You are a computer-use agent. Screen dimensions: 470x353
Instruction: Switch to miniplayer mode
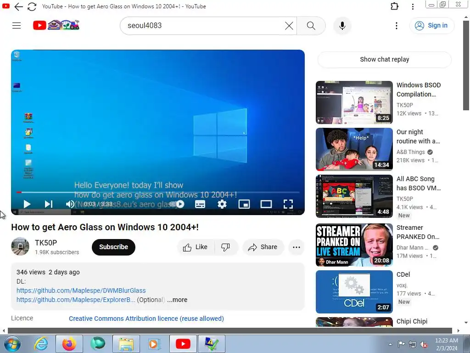tap(244, 204)
